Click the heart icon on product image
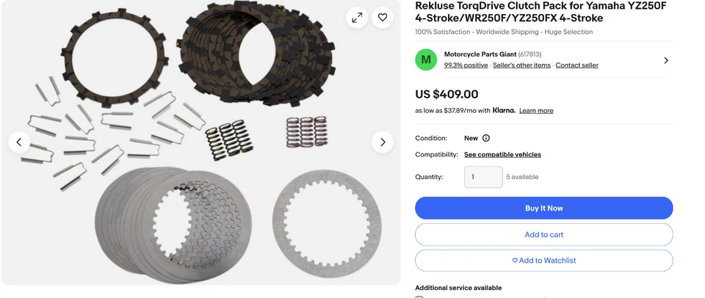This screenshot has height=298, width=705. (x=383, y=18)
